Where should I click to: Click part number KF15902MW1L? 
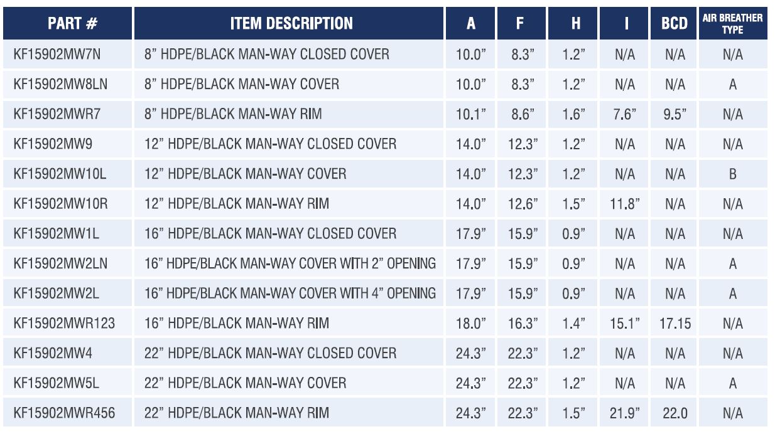pyautogui.click(x=57, y=234)
